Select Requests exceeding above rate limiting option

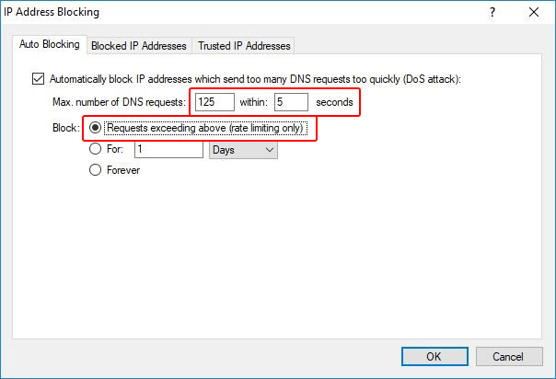(x=95, y=128)
